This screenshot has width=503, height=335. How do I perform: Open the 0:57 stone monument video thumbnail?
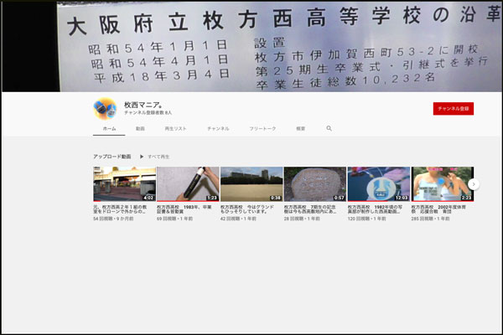[315, 183]
